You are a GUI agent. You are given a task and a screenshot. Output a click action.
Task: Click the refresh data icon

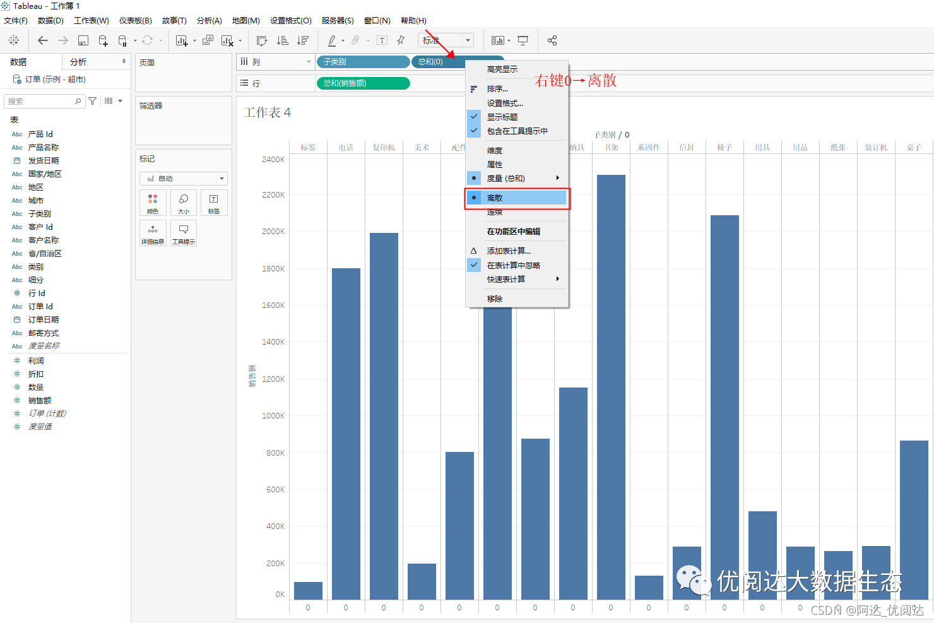pos(147,40)
